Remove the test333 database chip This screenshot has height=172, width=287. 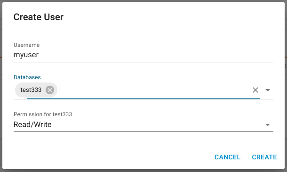(50, 90)
